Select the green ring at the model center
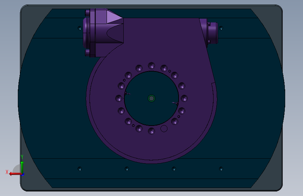This screenshot has width=303, height=196. click(151, 98)
